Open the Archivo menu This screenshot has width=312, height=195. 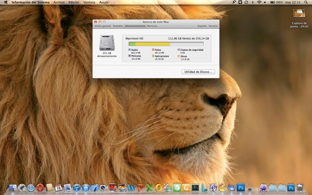tap(59, 2)
